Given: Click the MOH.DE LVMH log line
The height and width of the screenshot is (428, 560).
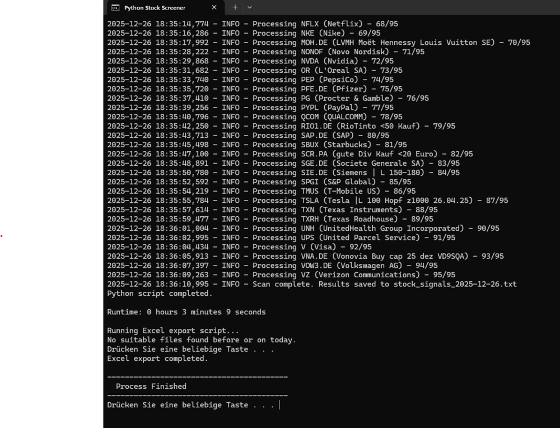Looking at the screenshot, I should click(x=319, y=43).
